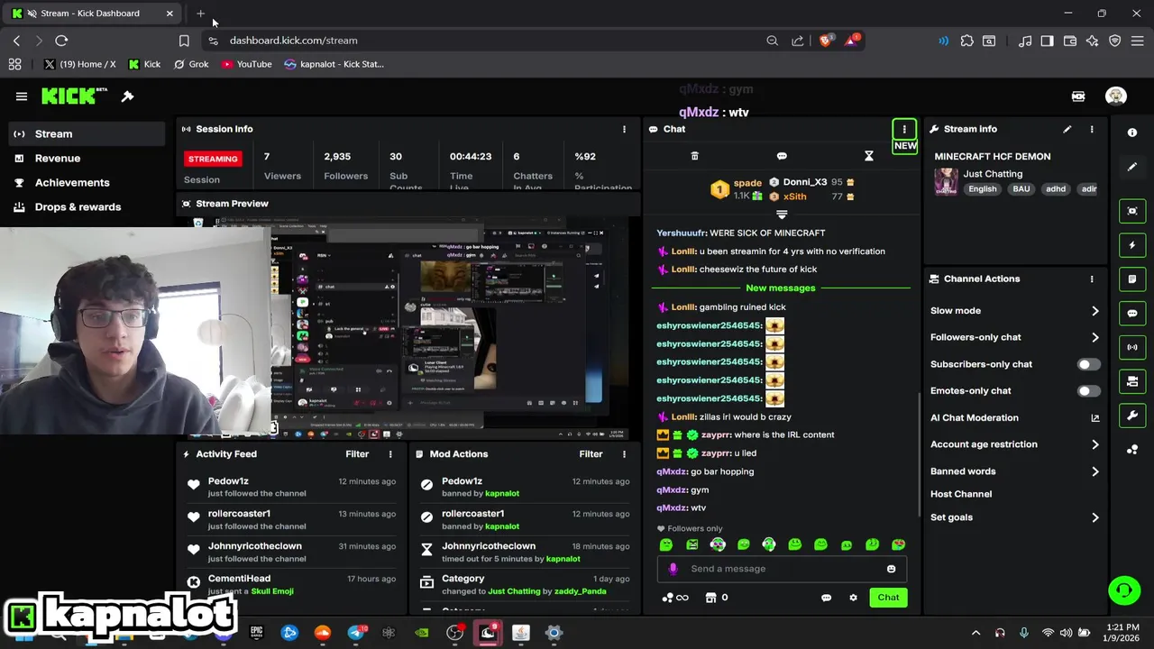Select the Stream - Kick Dashboard browser tab

[x=90, y=14]
